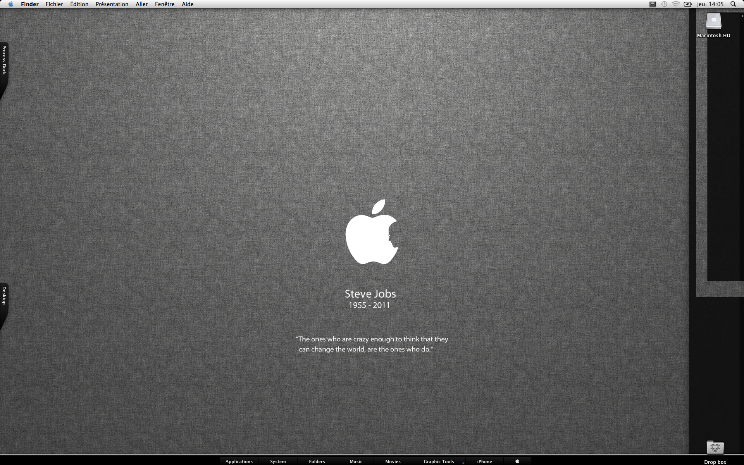Image resolution: width=744 pixels, height=465 pixels.
Task: Switch to the iPhone dock tab
Action: (485, 461)
